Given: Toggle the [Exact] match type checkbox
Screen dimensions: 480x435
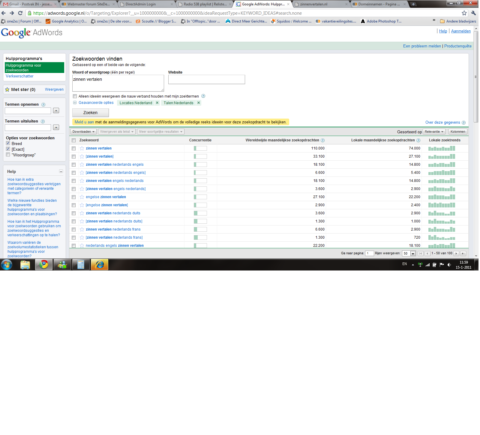Looking at the screenshot, I should 8,149.
